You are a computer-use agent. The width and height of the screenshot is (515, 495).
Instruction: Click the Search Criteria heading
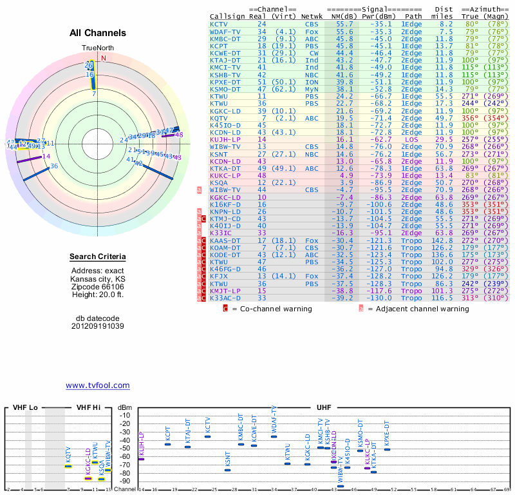[x=98, y=257]
